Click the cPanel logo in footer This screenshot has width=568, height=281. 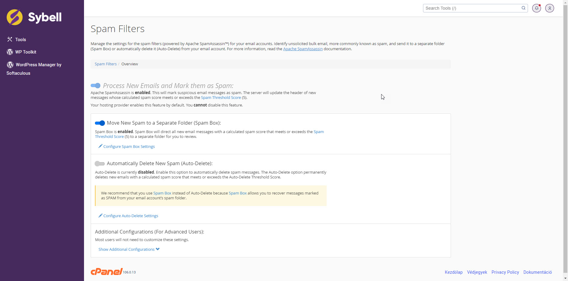pos(107,272)
